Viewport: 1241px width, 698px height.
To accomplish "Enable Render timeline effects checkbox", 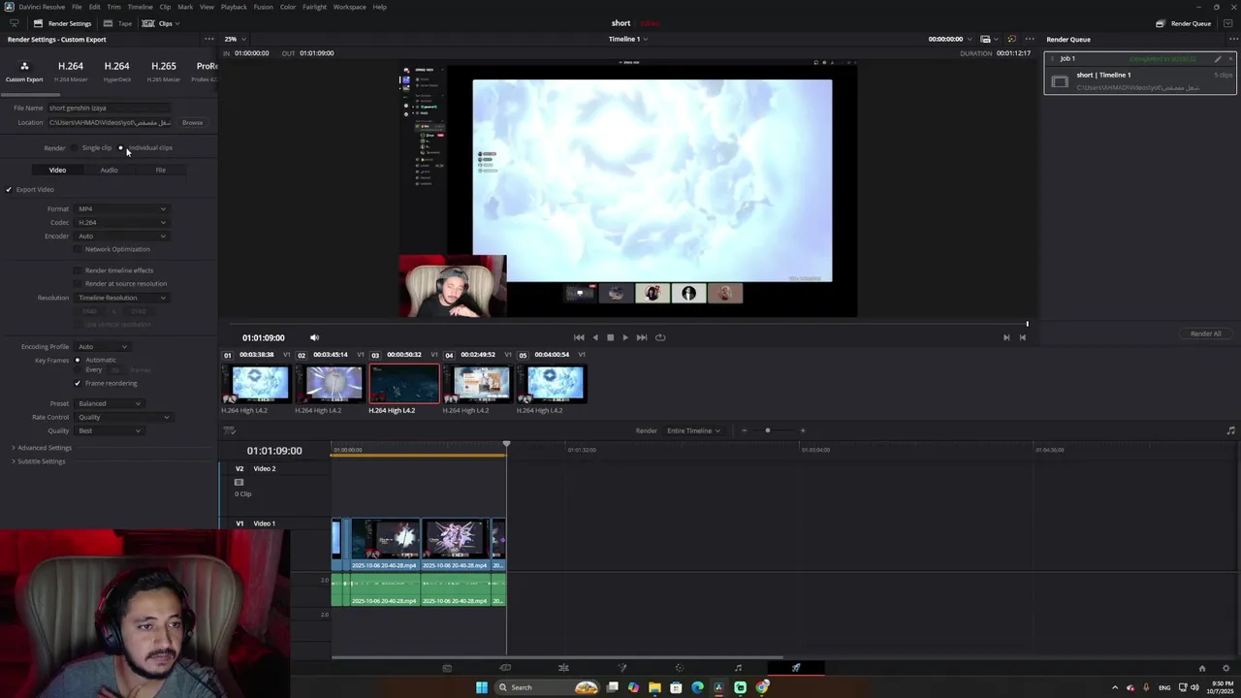I will tap(78, 270).
